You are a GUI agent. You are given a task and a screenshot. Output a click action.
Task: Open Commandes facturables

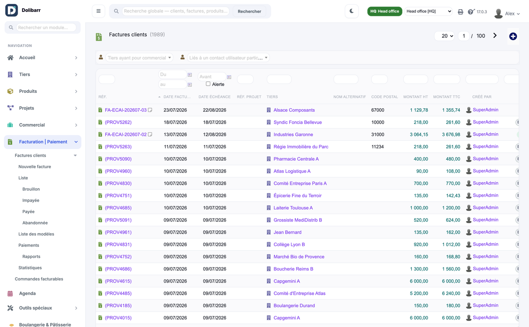(x=39, y=279)
